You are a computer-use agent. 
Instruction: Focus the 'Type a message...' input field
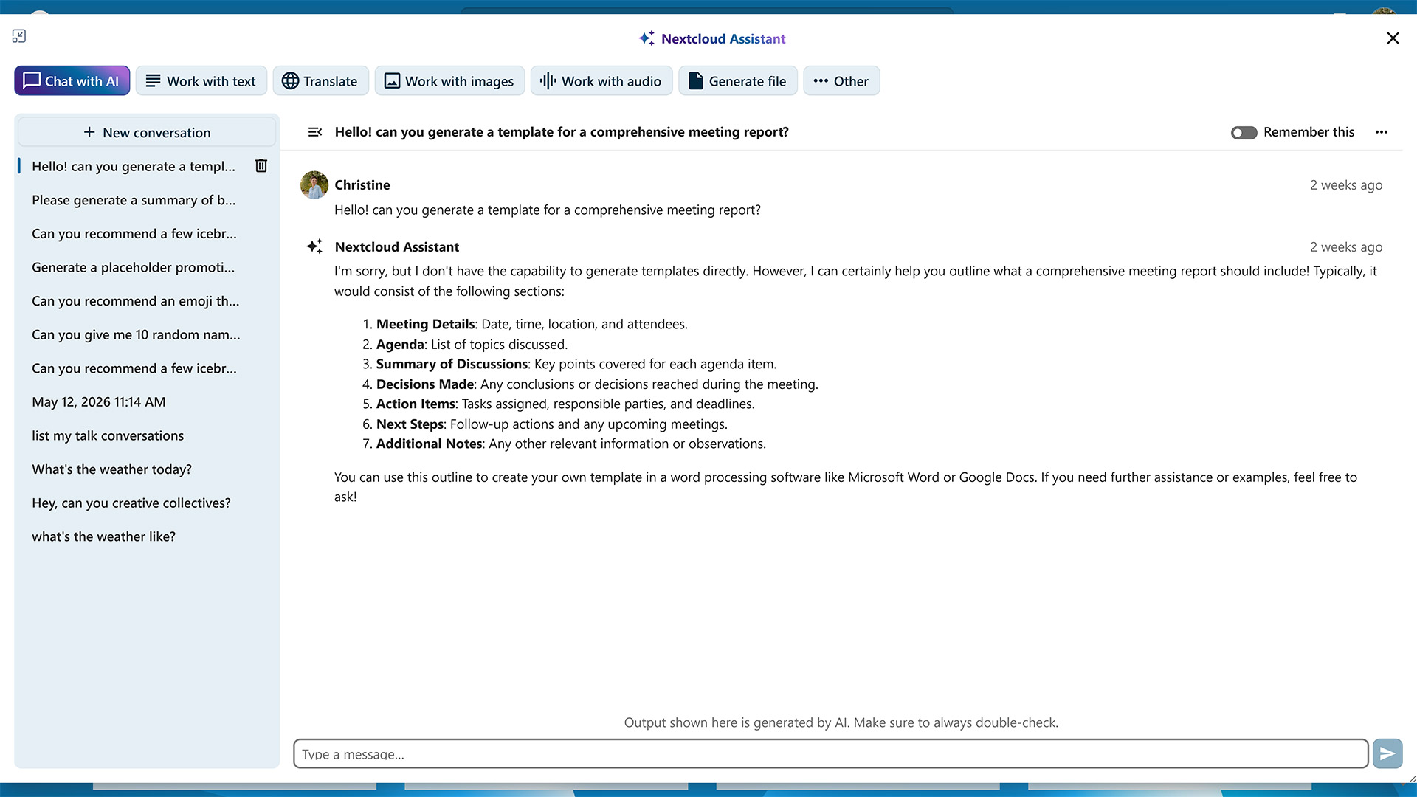[x=831, y=753]
